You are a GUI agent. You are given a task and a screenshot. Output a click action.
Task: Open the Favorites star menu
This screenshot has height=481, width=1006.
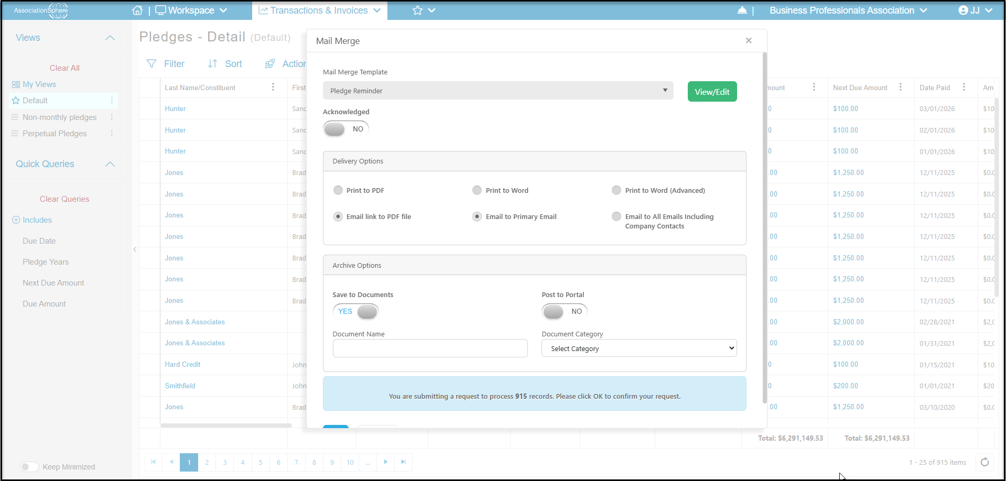424,10
